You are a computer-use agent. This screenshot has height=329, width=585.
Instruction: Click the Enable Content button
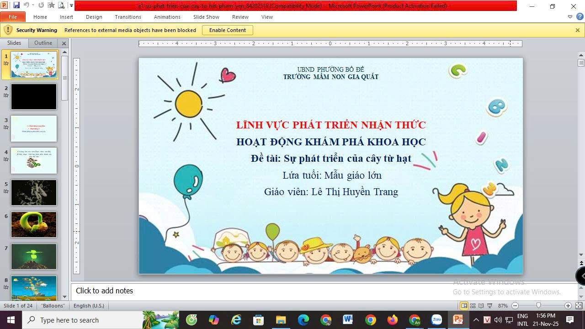pos(227,30)
